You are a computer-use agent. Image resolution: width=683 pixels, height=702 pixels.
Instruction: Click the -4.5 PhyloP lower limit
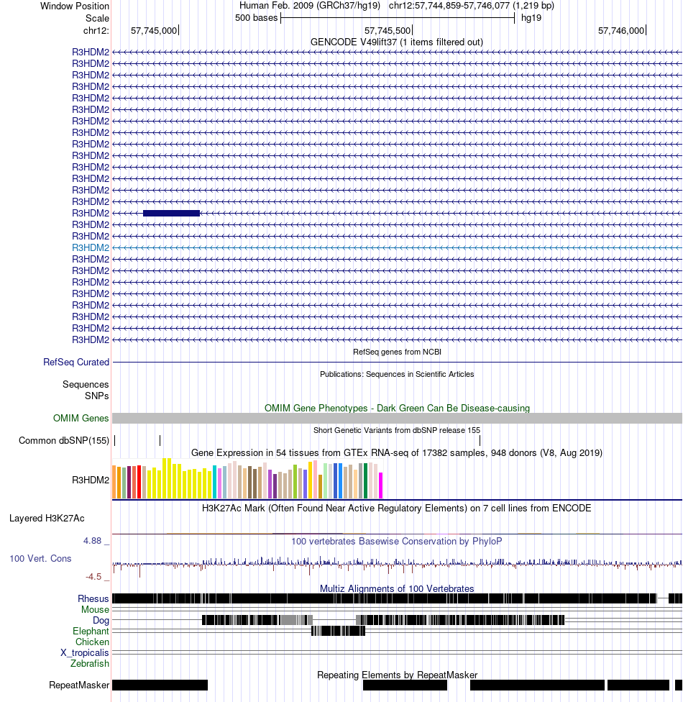93,577
